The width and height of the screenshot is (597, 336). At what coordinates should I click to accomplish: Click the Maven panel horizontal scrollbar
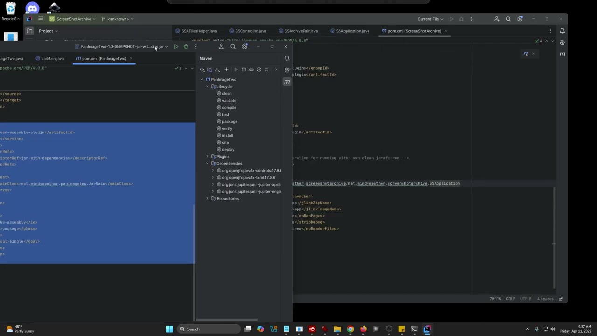227,320
